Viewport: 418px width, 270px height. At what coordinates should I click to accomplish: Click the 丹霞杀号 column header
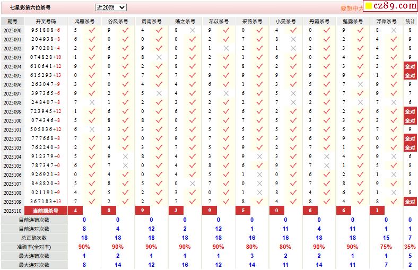(x=319, y=21)
